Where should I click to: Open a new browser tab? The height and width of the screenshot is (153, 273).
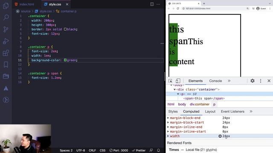(204, 3)
